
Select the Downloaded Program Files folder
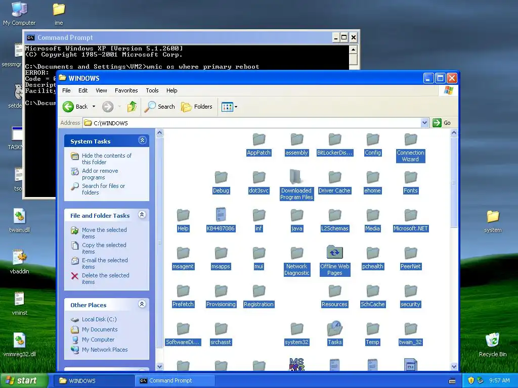[x=296, y=185]
